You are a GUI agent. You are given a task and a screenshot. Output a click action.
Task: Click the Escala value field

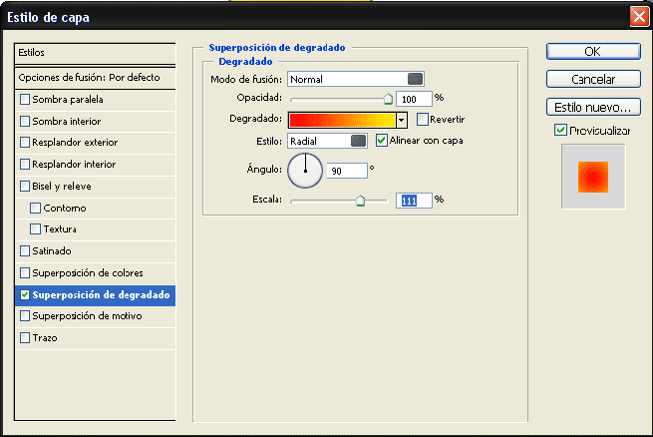414,201
